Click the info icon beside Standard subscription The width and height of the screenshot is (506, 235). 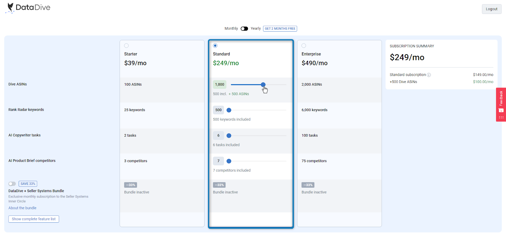click(429, 75)
